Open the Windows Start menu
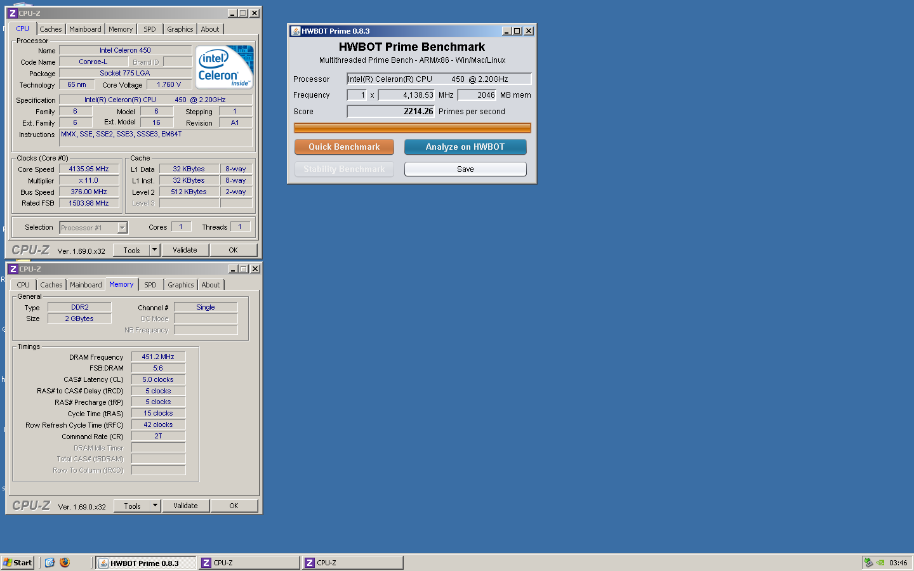The width and height of the screenshot is (914, 571). tap(18, 563)
